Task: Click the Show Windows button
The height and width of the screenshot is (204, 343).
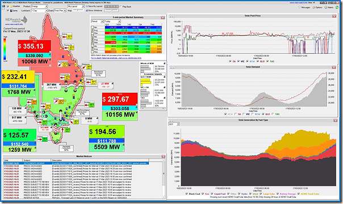Action: point(94,10)
